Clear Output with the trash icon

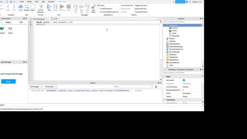coord(156,86)
